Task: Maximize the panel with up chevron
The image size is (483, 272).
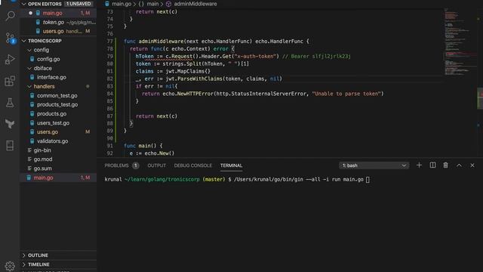Action: point(459,165)
